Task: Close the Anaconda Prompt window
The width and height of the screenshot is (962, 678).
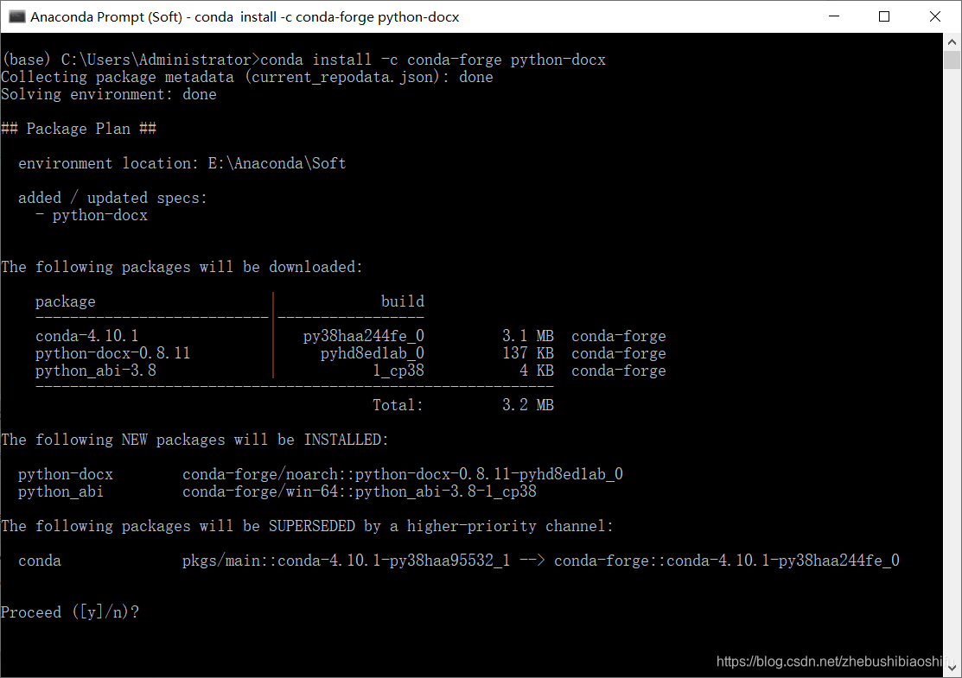Action: (x=935, y=16)
